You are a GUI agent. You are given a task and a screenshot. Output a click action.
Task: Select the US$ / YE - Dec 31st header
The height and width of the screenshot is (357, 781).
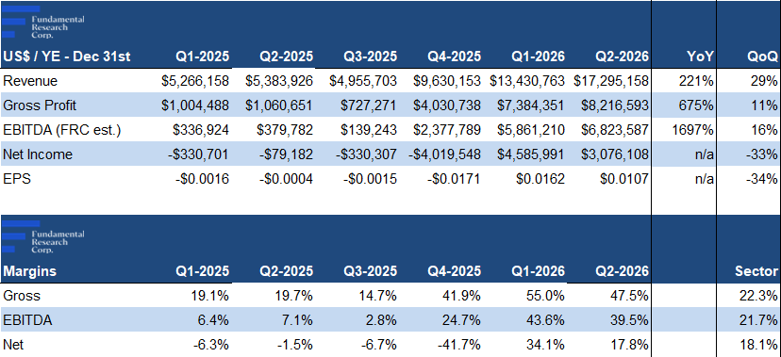(67, 57)
